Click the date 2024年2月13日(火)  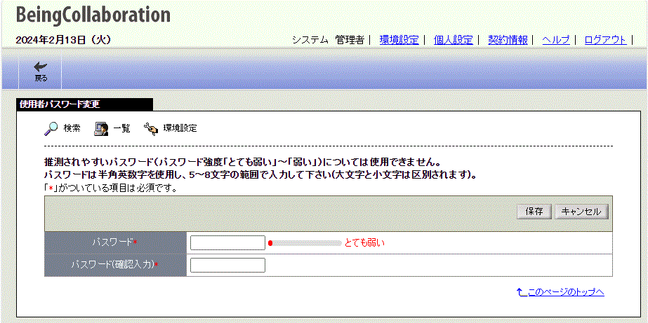pos(63,40)
